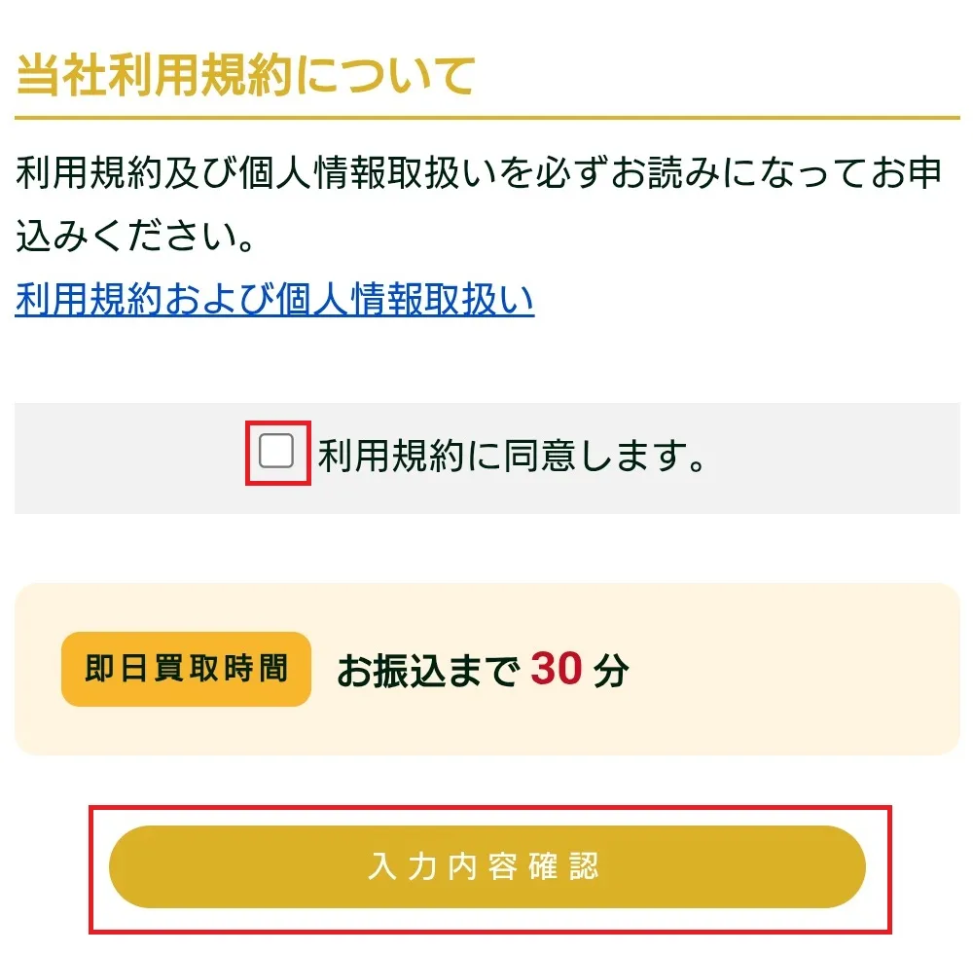973x954 pixels.
Task: Click empty space in the cream panel
Action: tap(798, 672)
